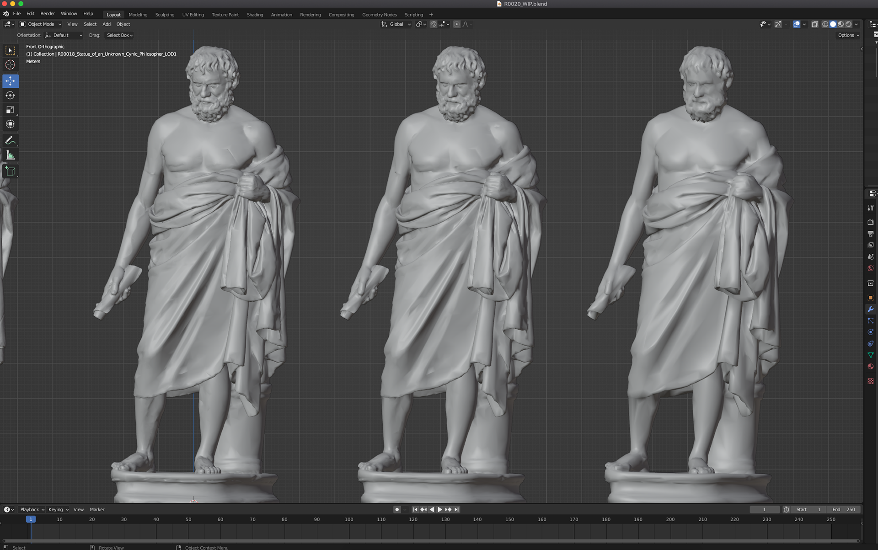Screen dimensions: 878x550
Task: Select the Measure tool
Action: (x=10, y=155)
